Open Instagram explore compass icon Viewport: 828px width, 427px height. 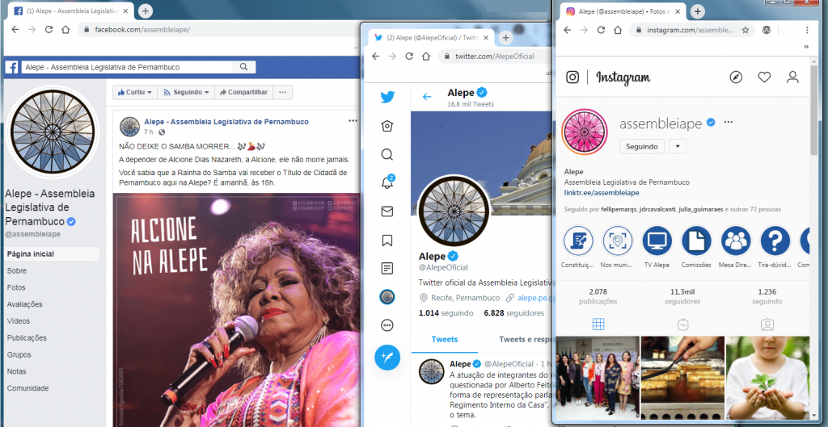click(x=735, y=77)
